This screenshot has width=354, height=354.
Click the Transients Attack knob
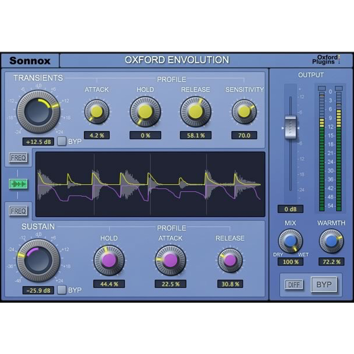[97, 112]
